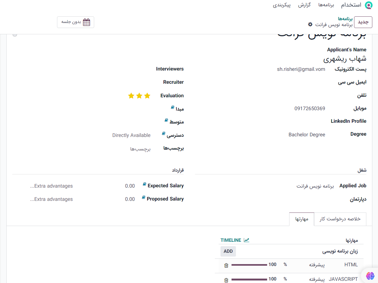Click help icon next to Proposed Salary
The image size is (378, 283).
point(144,197)
